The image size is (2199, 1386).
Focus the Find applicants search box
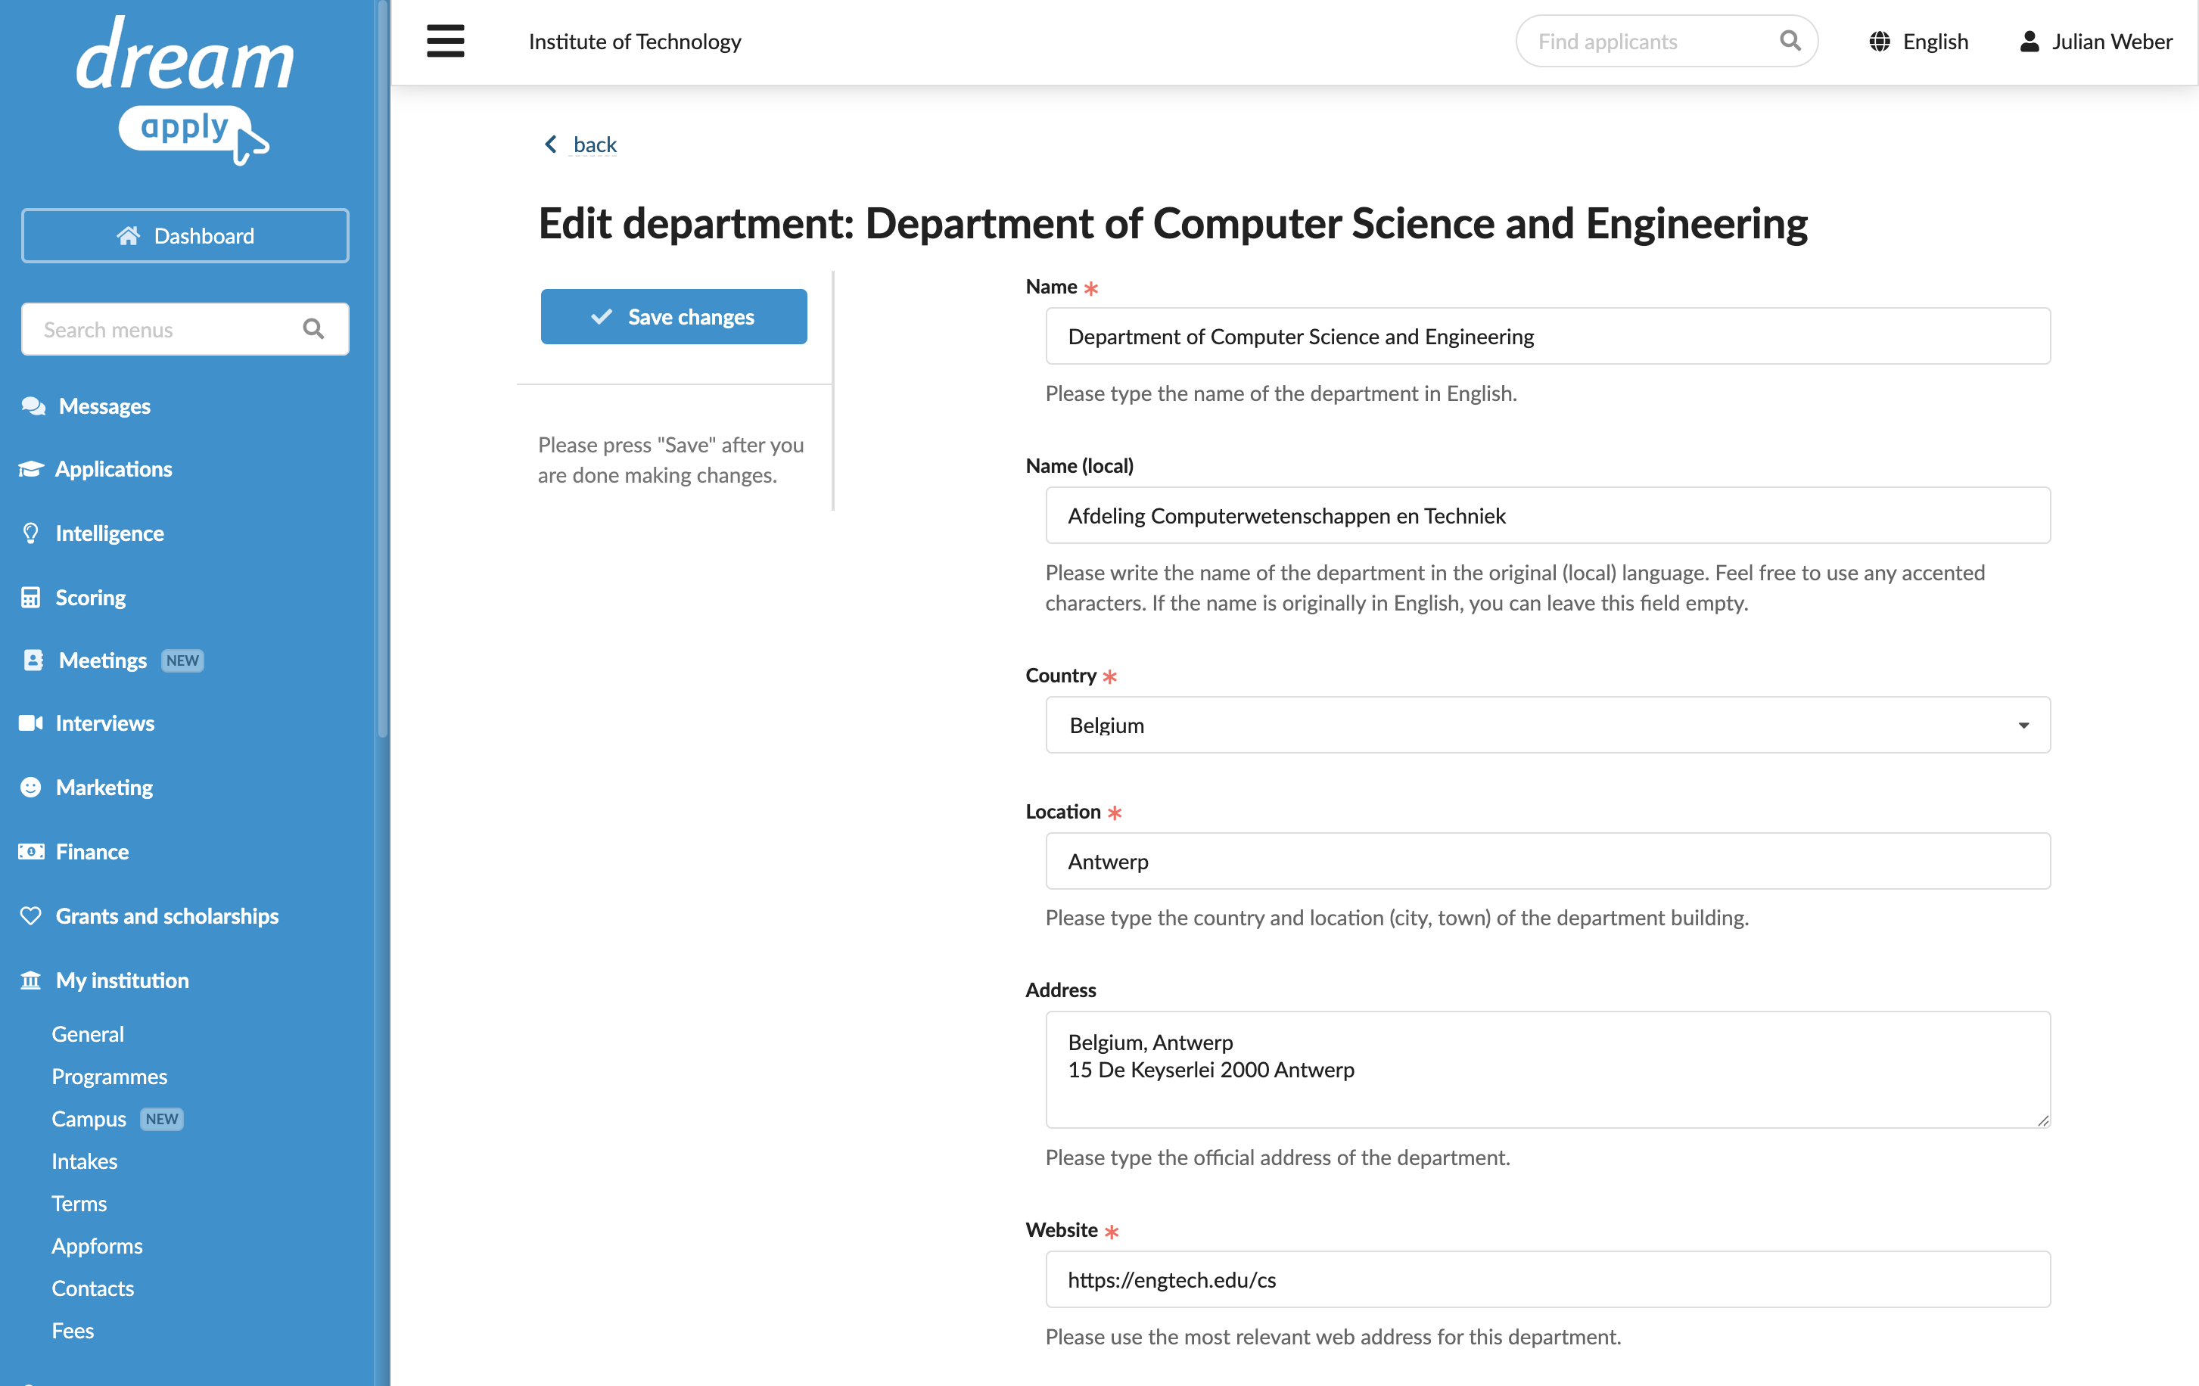click(x=1666, y=41)
